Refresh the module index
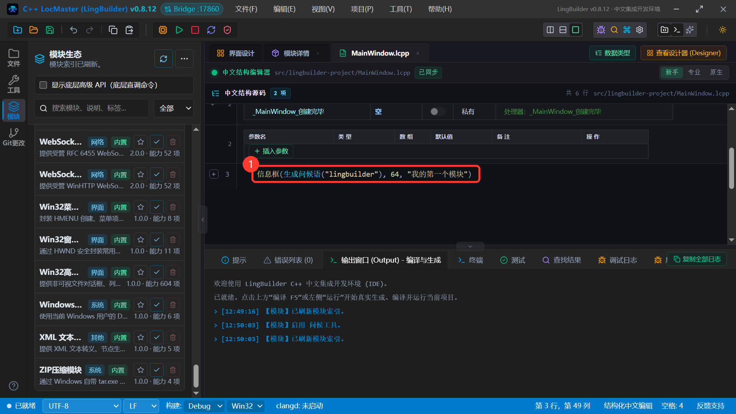 164,59
